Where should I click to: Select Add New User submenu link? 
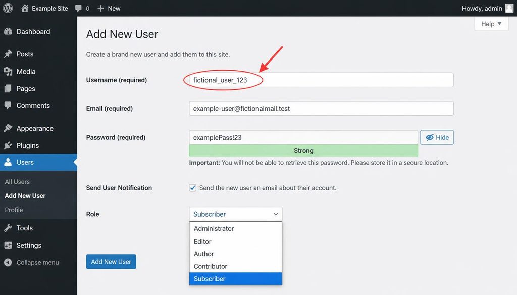point(25,196)
